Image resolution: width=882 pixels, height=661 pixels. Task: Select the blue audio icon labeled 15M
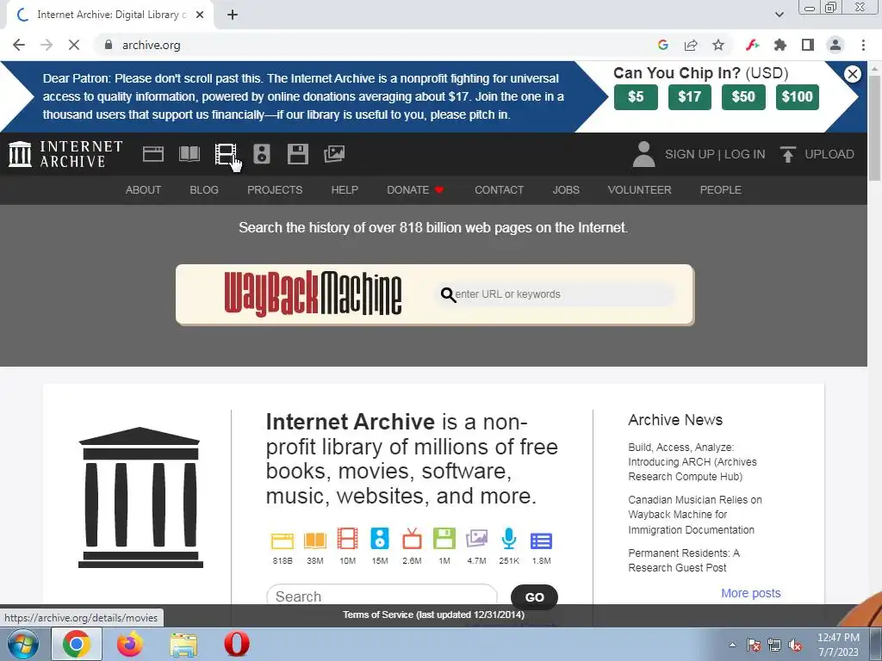[380, 539]
